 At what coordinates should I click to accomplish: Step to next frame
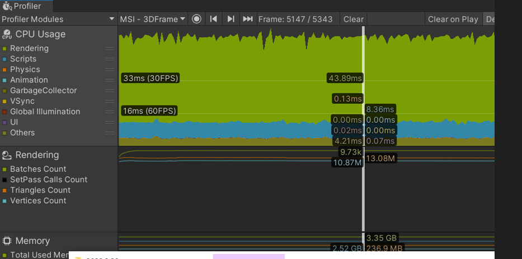click(x=231, y=20)
